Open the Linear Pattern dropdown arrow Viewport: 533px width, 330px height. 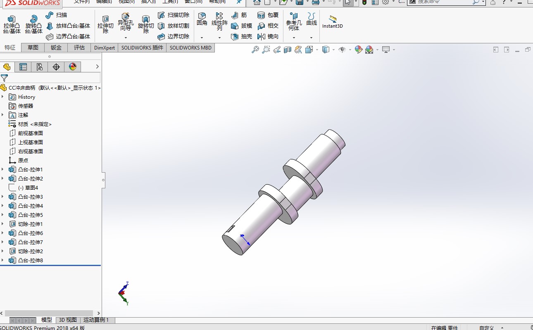pos(219,38)
